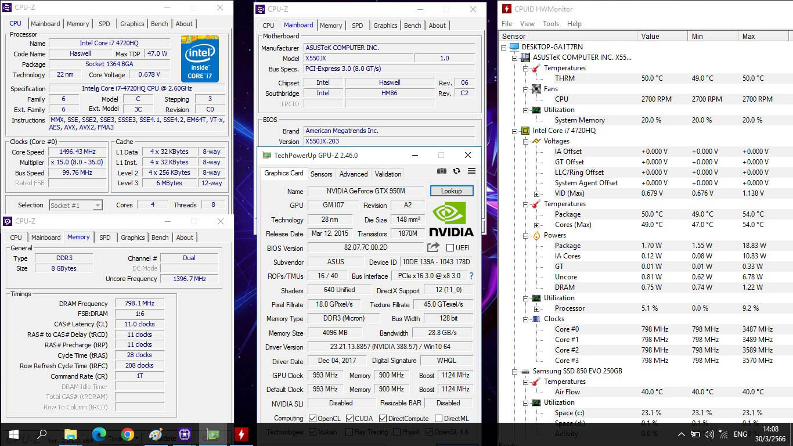The width and height of the screenshot is (793, 446).
Task: Collapse the Samsung SSD 850 EVO node
Action: tap(514, 371)
